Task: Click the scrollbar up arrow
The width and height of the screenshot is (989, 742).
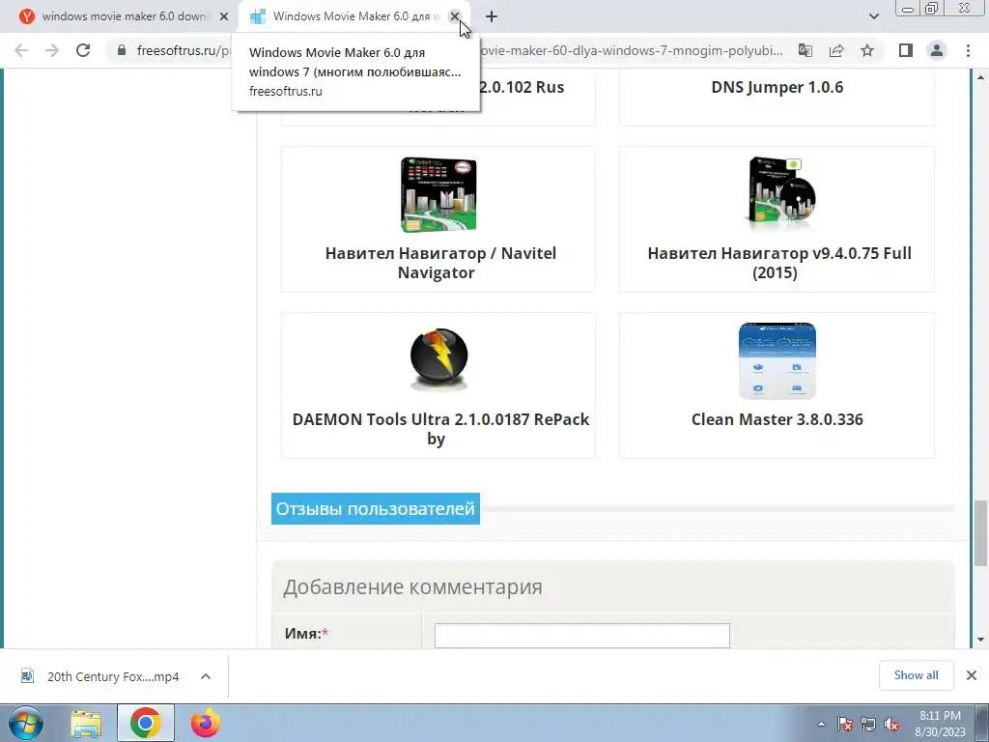Action: click(x=980, y=77)
